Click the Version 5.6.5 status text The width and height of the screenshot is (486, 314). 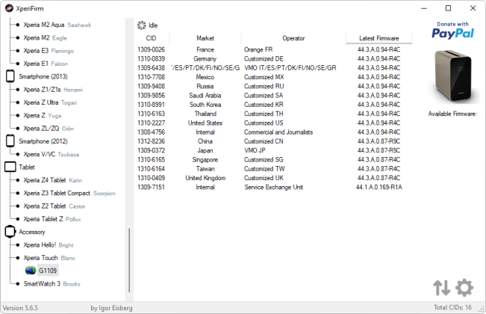pyautogui.click(x=20, y=308)
